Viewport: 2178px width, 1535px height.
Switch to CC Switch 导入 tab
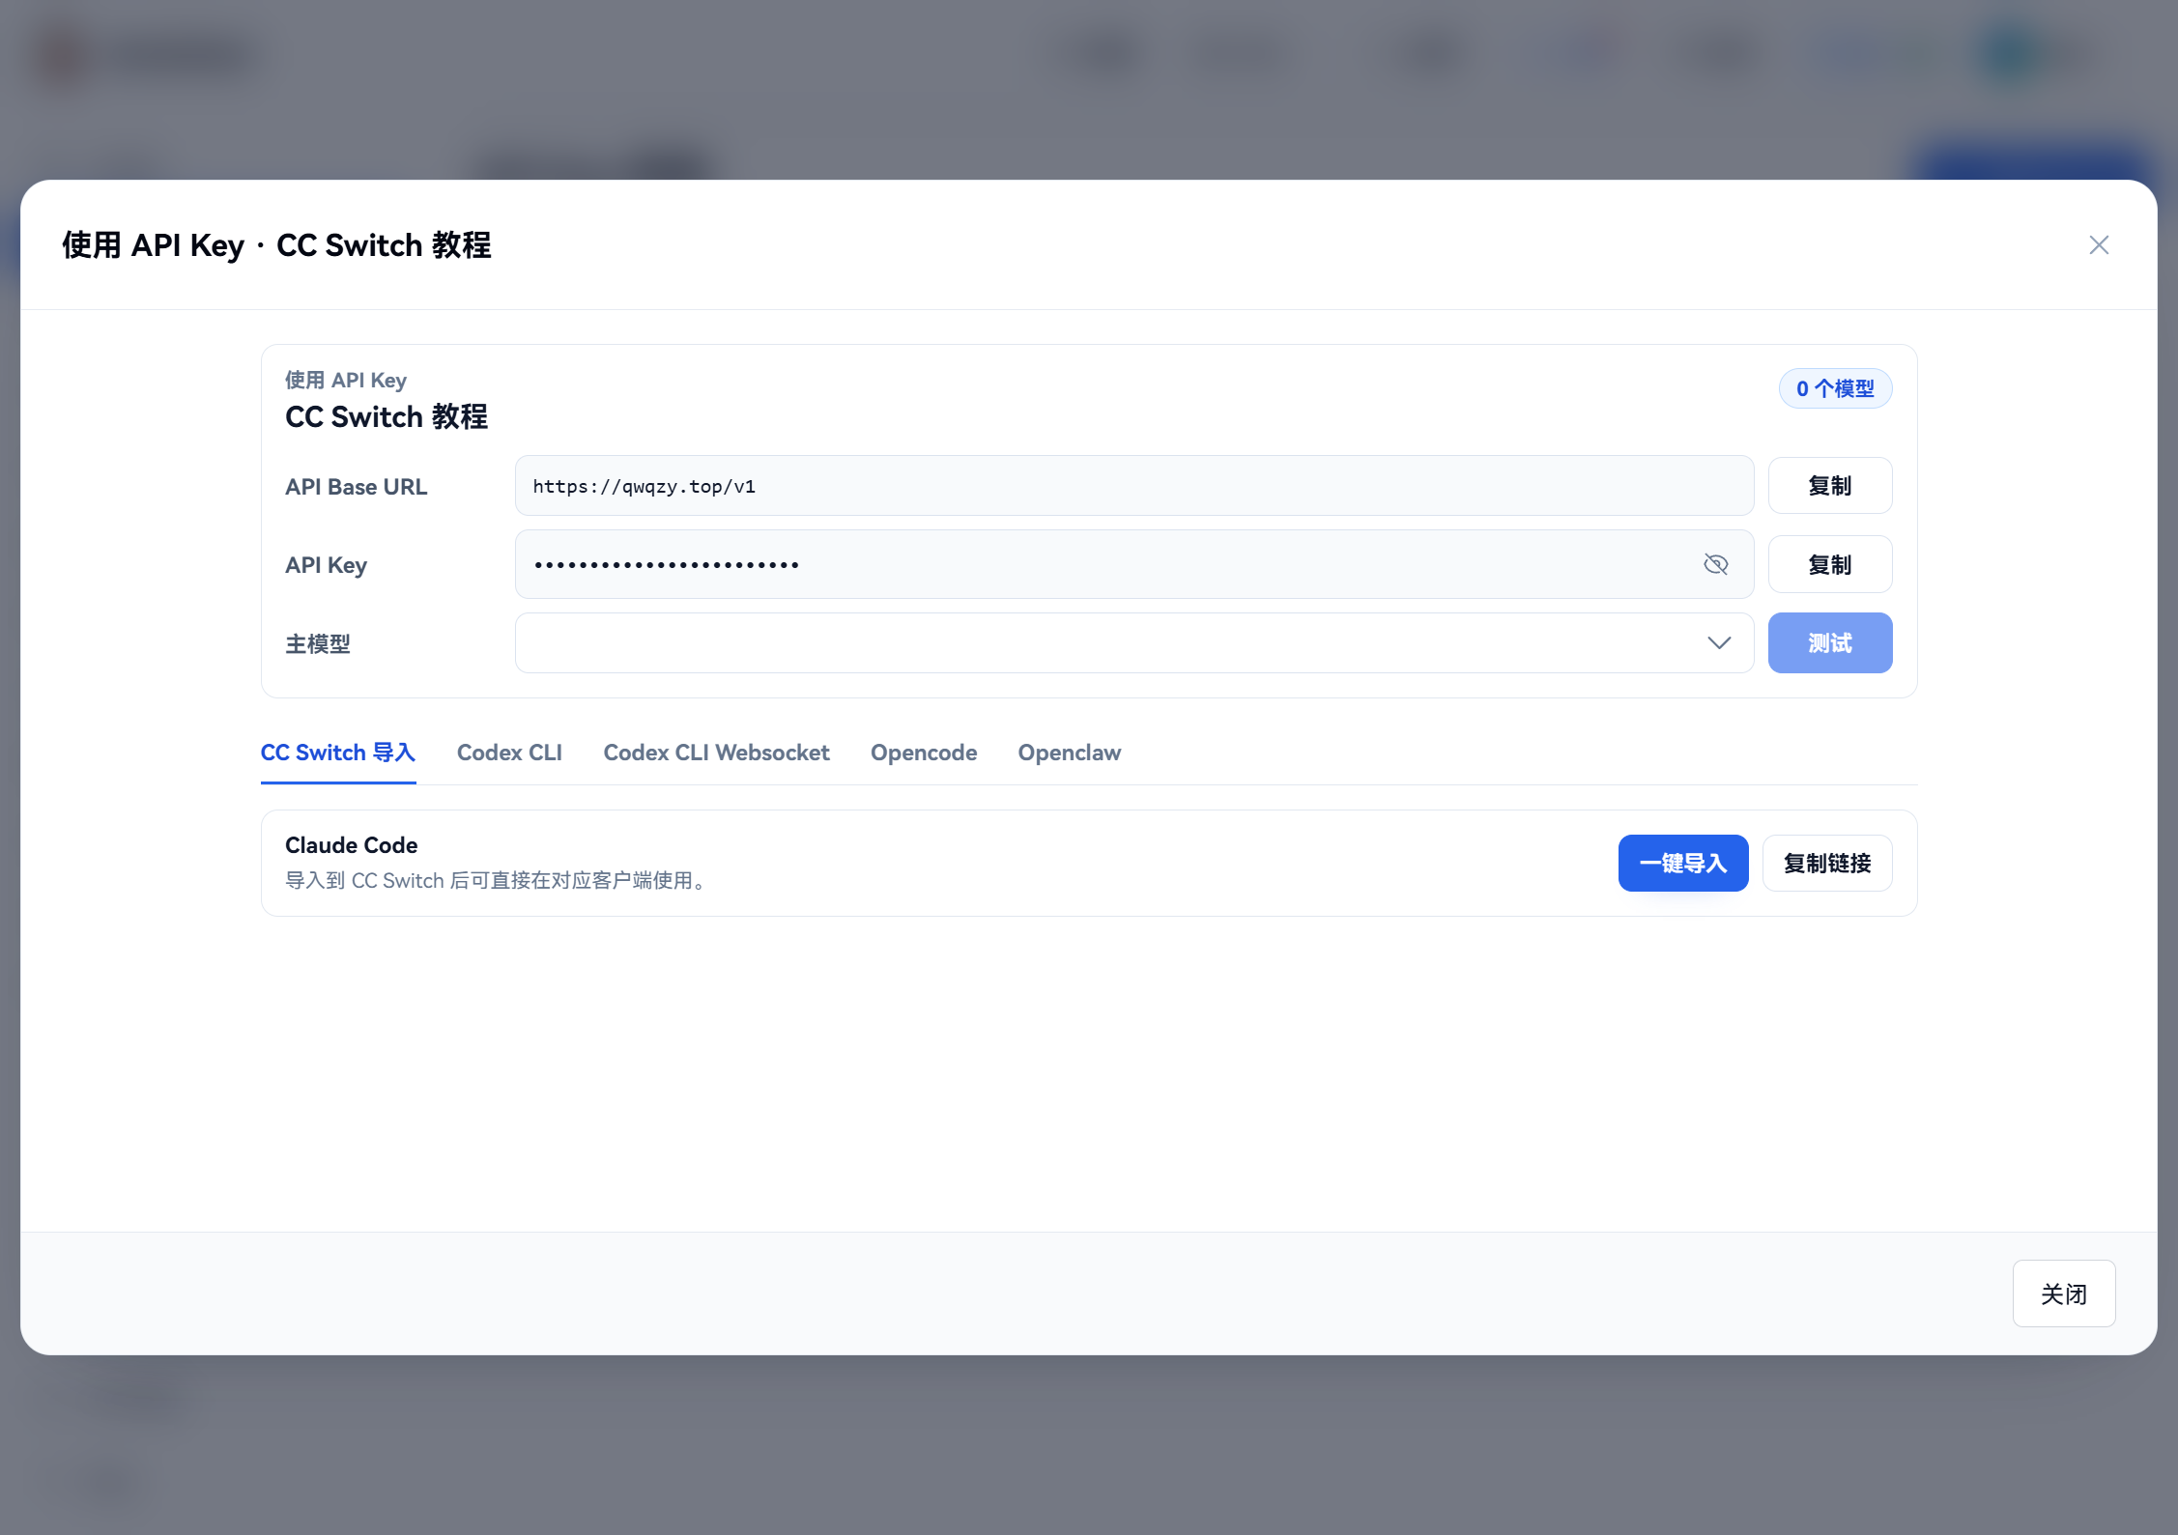click(x=338, y=753)
